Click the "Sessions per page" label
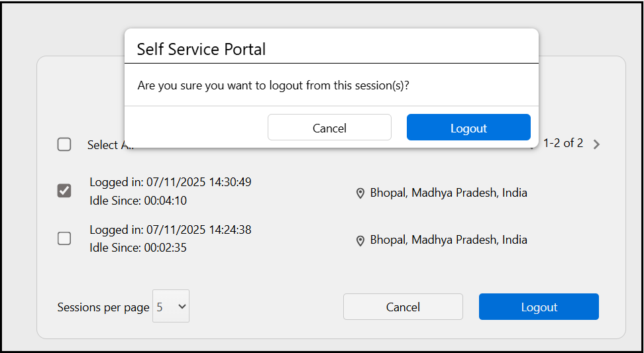This screenshot has height=353, width=644. [103, 307]
